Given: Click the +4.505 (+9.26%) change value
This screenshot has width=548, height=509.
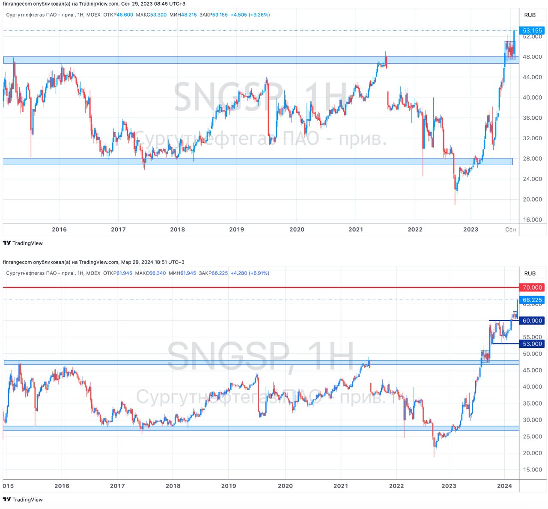Looking at the screenshot, I should (x=250, y=15).
